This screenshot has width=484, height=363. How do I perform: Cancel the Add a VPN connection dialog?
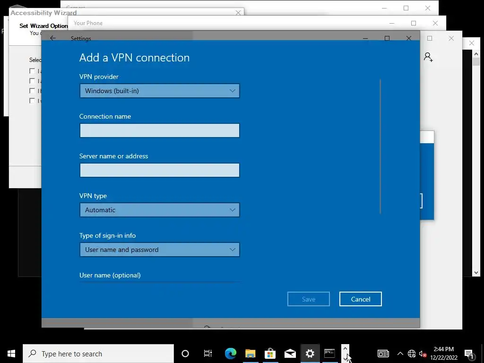pos(361,299)
